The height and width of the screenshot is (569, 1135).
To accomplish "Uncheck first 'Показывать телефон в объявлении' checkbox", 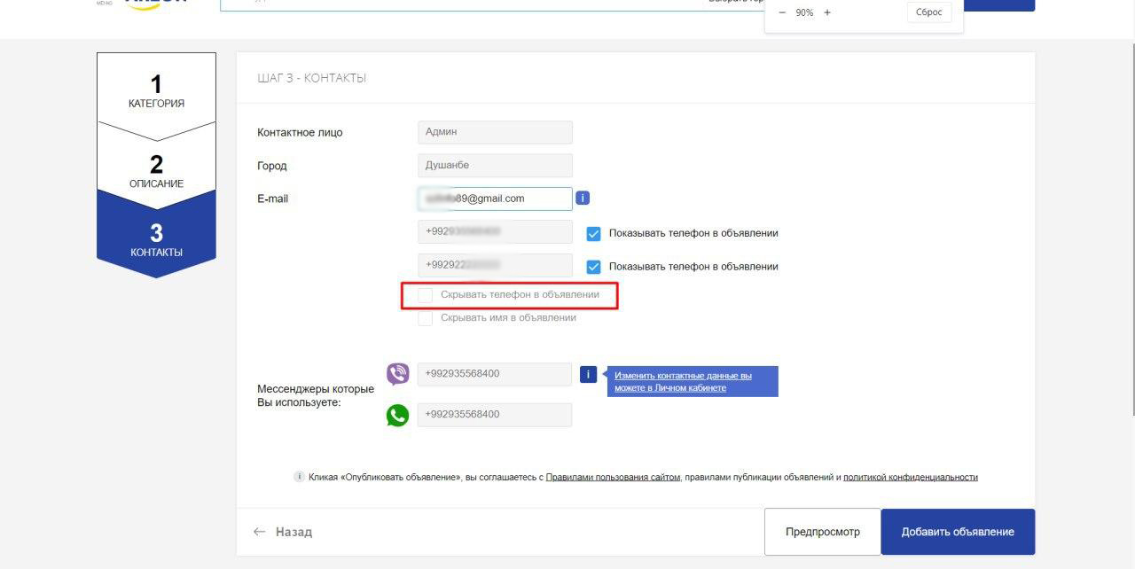I will [x=594, y=234].
